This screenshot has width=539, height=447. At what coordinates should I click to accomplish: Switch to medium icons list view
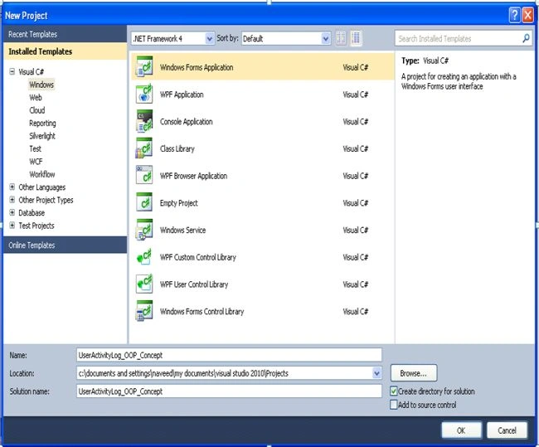coord(356,38)
